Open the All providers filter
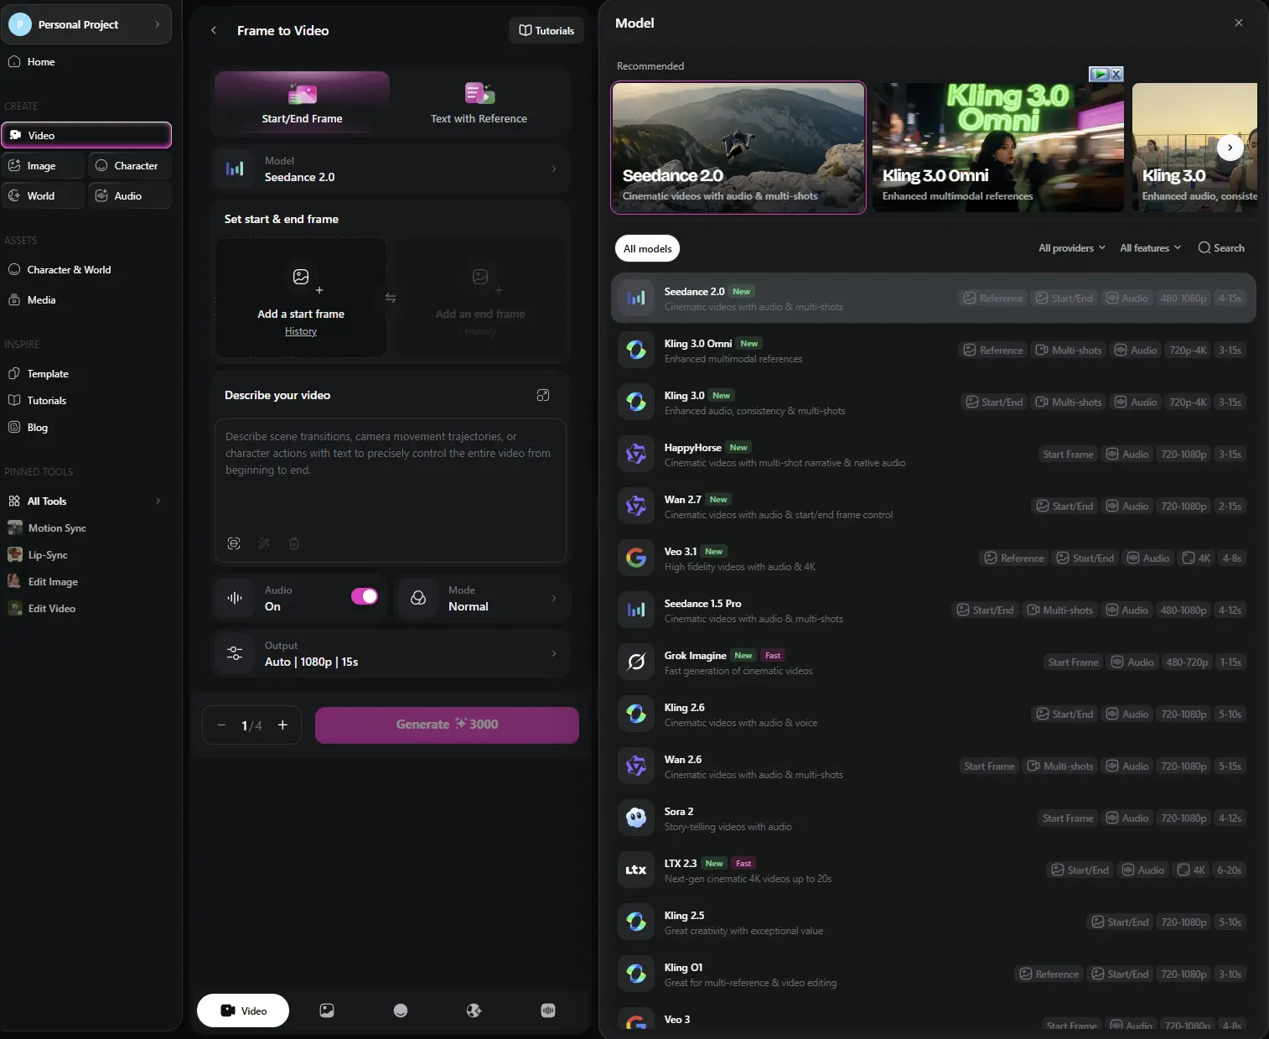 1072,248
